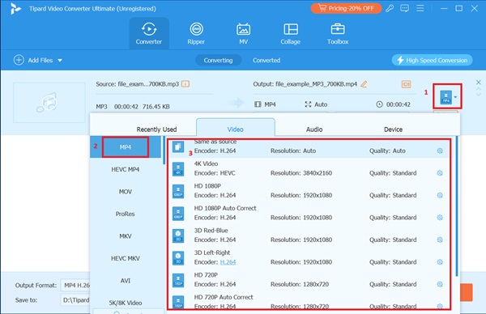Open settings gear for 3D Red-Blue
The height and width of the screenshot is (314, 486).
click(440, 240)
